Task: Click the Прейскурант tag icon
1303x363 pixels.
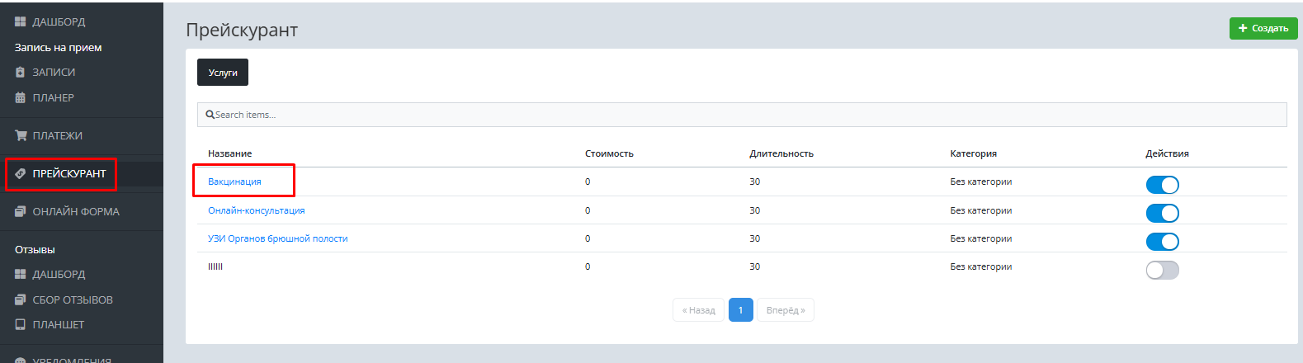Action: click(x=21, y=174)
